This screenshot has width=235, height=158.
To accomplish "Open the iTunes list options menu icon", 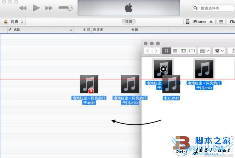I will pos(221,22).
